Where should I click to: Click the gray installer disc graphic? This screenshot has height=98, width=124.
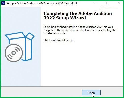[x=14, y=53]
